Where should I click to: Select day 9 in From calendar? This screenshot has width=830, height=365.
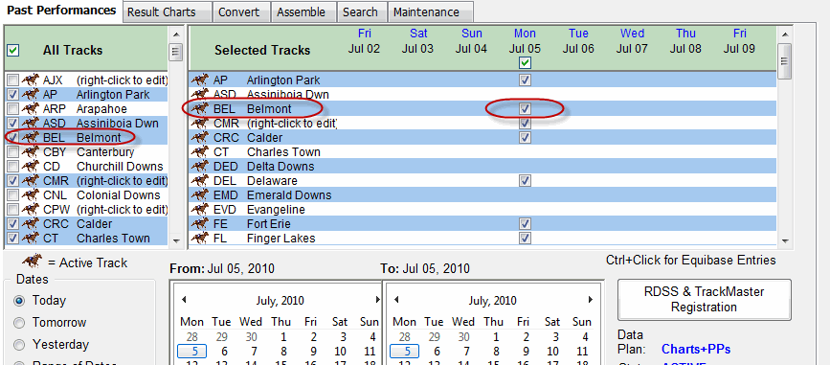click(313, 352)
